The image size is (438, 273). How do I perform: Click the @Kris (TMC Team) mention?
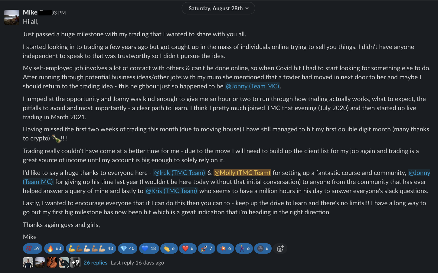pos(171,191)
